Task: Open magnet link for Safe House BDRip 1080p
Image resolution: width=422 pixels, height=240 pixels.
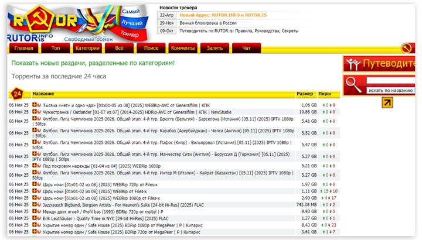Action: tap(39, 225)
